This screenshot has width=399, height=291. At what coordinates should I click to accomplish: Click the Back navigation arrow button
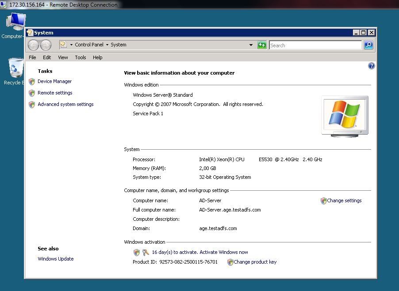[33, 45]
